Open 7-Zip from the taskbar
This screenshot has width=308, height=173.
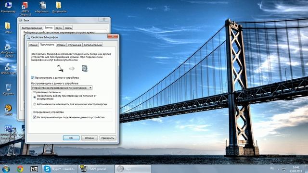click(x=34, y=169)
